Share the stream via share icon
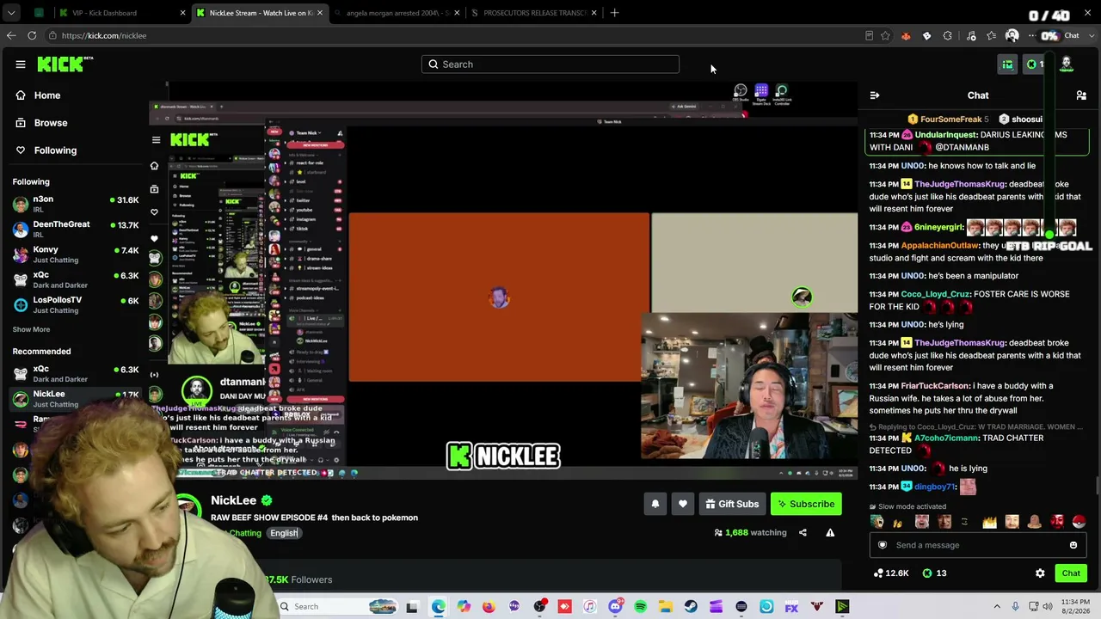Viewport: 1101px width, 619px height. (x=803, y=533)
